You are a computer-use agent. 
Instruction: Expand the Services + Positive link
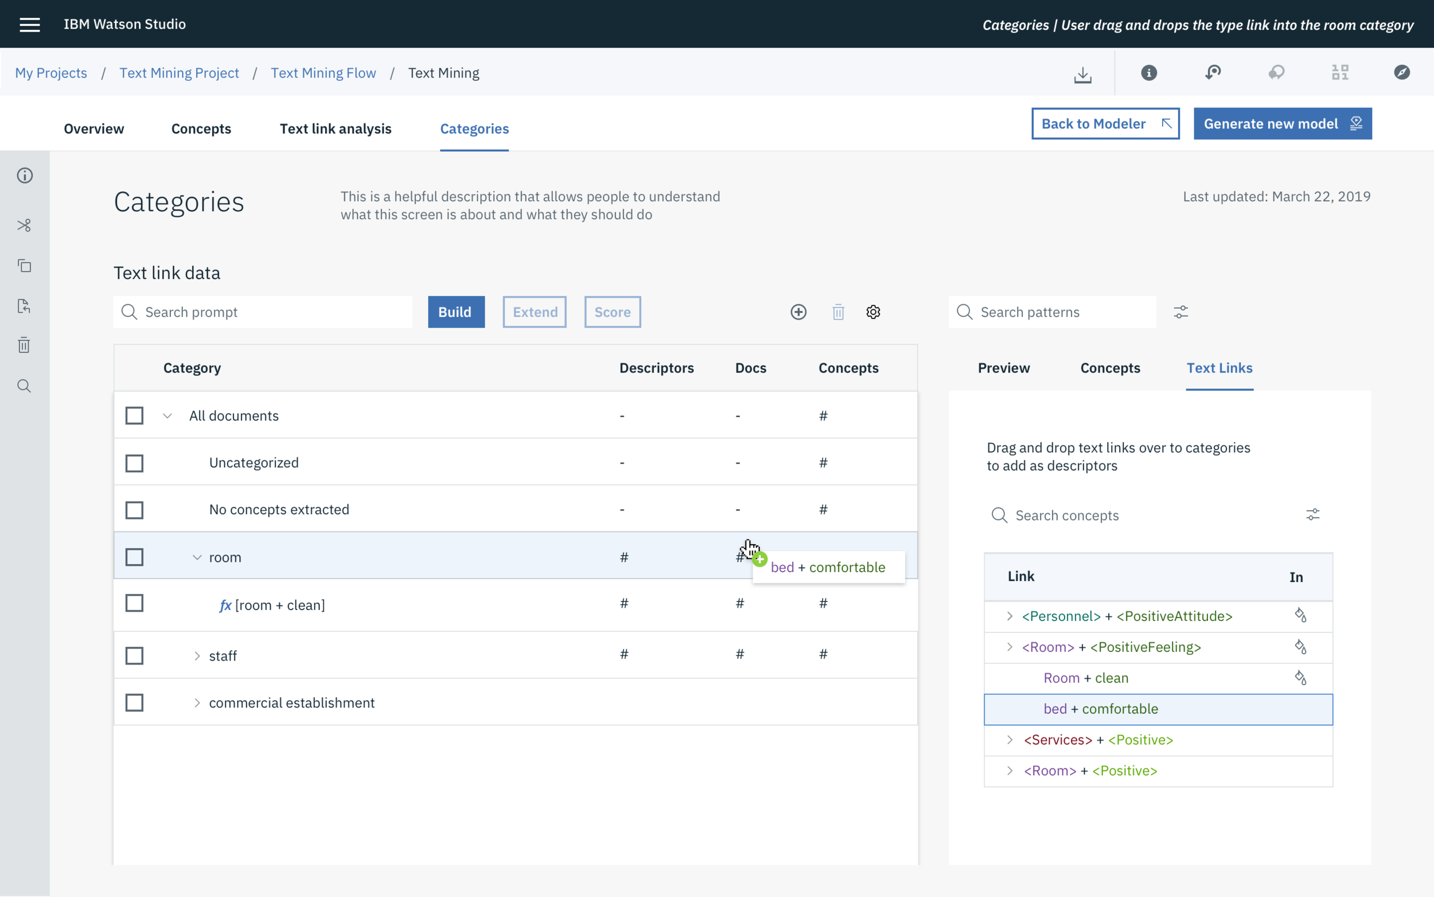[1010, 740]
